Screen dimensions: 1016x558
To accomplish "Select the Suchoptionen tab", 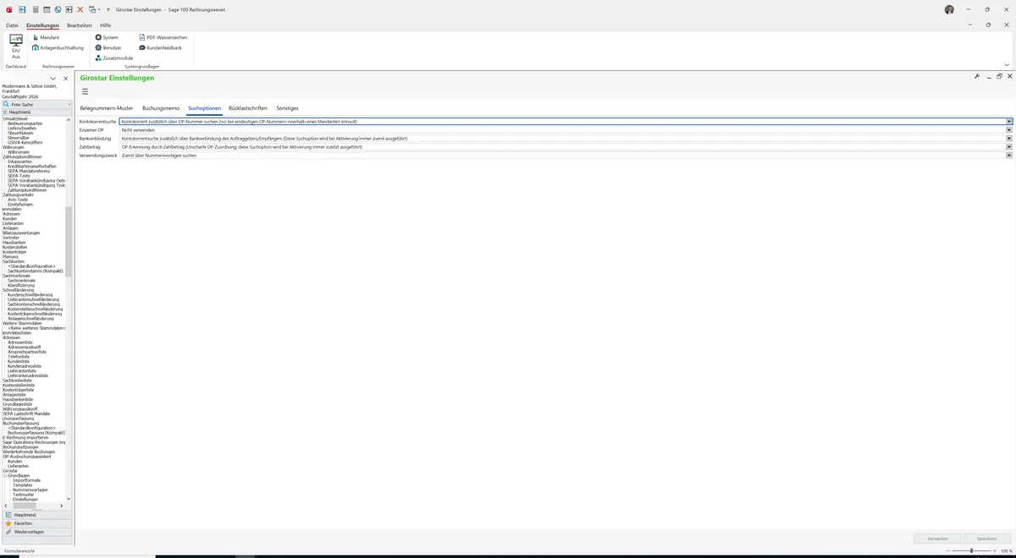I will pyautogui.click(x=205, y=108).
